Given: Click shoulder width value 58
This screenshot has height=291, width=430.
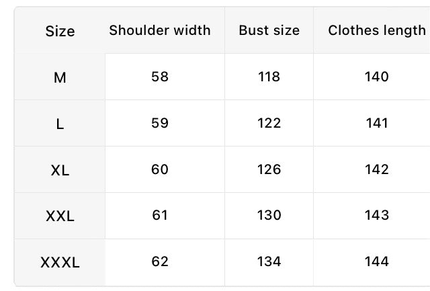Looking at the screenshot, I should (160, 77).
